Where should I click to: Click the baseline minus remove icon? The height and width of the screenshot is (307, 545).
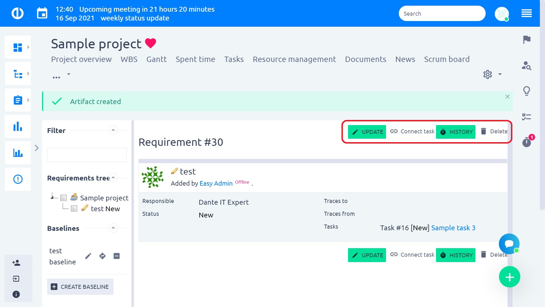(116, 256)
